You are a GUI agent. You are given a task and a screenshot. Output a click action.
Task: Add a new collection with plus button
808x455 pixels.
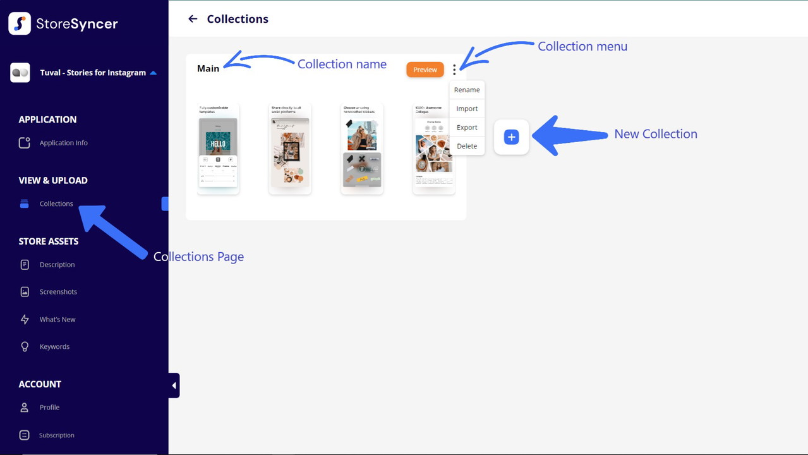(511, 136)
